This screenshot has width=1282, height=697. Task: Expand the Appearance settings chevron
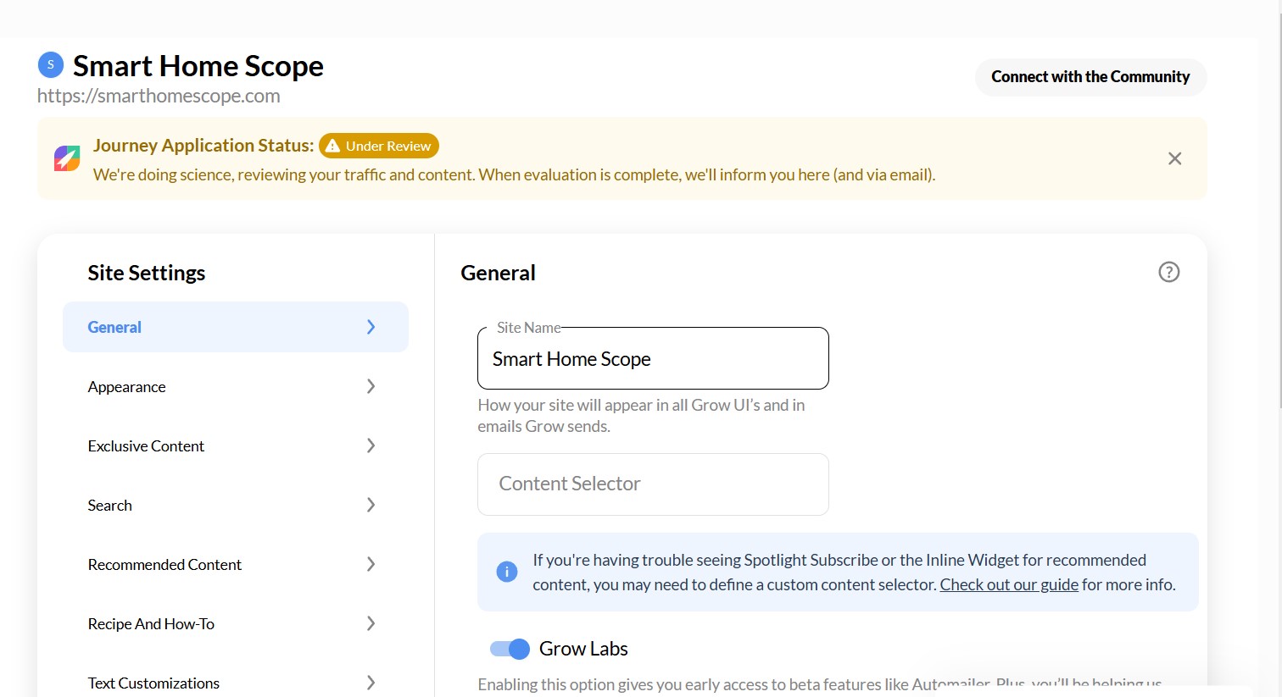click(x=371, y=386)
